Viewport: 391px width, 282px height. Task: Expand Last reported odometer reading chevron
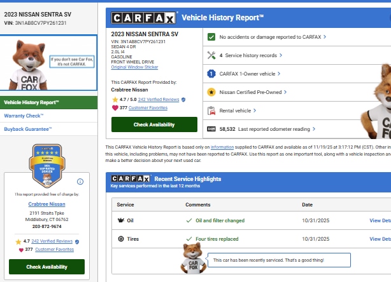point(314,129)
